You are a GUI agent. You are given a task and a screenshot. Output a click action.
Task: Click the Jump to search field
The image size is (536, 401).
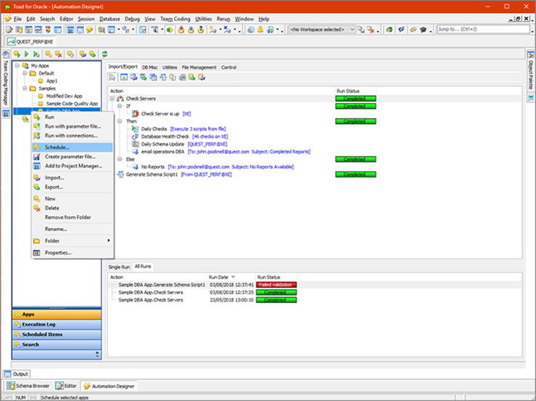(483, 30)
